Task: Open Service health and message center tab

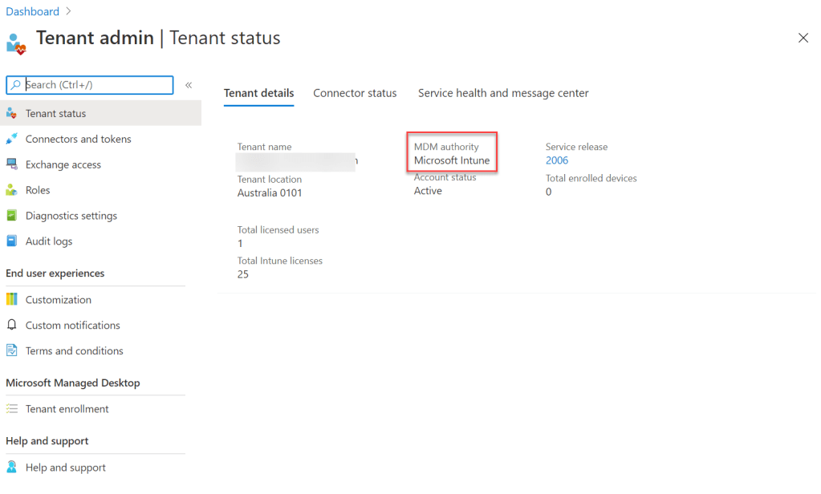Action: pos(503,93)
